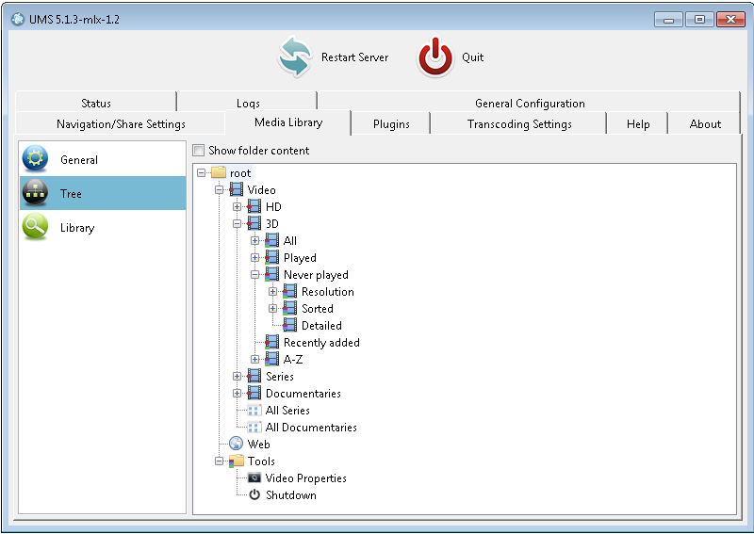The image size is (754, 534).
Task: Select the Media Library tab
Action: (x=288, y=122)
